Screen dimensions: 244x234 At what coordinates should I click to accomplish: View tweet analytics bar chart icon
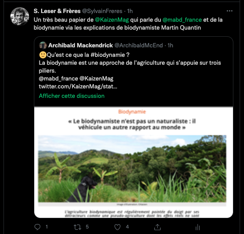pyautogui.click(x=197, y=227)
